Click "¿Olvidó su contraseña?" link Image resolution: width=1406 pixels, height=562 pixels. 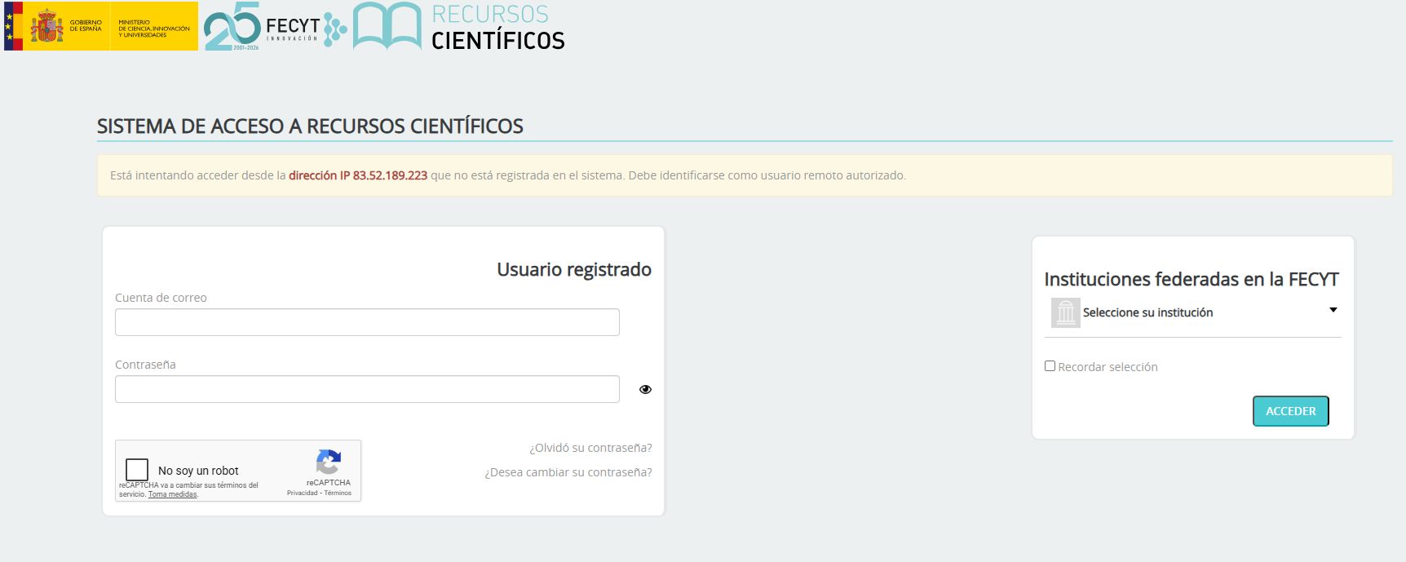point(590,448)
